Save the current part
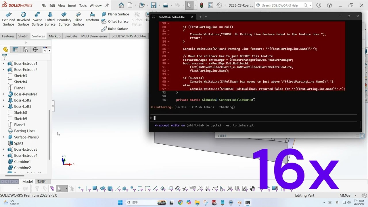 click(x=154, y=5)
